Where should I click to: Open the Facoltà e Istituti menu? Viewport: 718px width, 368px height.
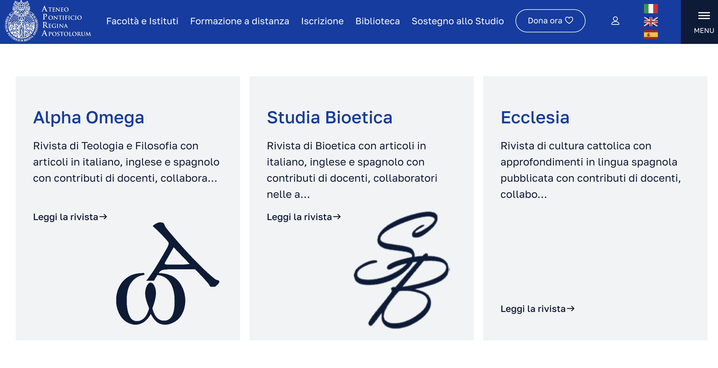(x=142, y=21)
